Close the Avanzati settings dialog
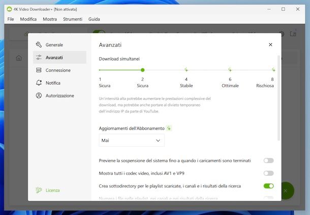This screenshot has height=215, width=310. [270, 45]
